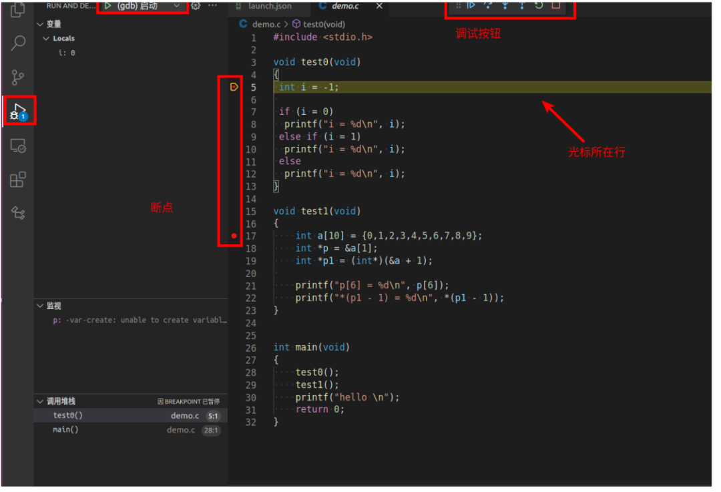Toggle the breakpoint marker on line 5
This screenshot has width=721, height=492.
(x=232, y=86)
